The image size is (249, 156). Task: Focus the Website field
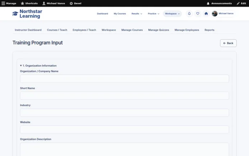tap(124, 130)
